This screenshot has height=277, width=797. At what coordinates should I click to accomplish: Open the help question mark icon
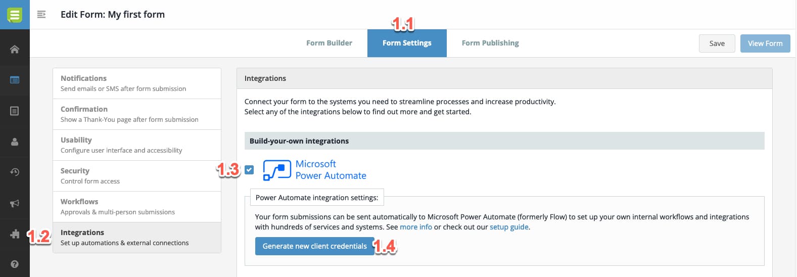coord(15,264)
